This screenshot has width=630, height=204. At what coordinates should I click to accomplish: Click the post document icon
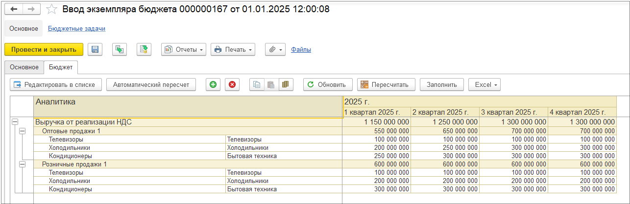coord(120,49)
